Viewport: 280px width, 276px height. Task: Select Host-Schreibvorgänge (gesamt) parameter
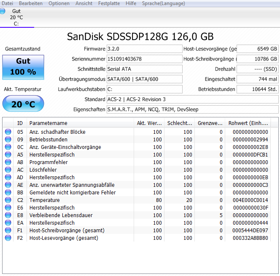click(x=67, y=231)
